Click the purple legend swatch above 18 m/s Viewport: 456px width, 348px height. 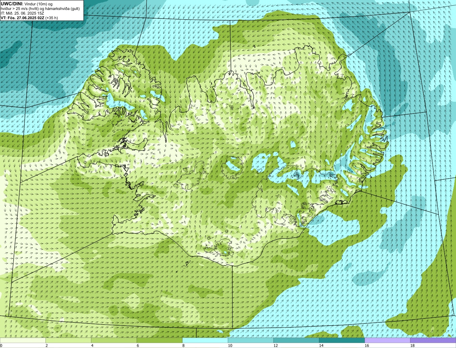point(433,341)
